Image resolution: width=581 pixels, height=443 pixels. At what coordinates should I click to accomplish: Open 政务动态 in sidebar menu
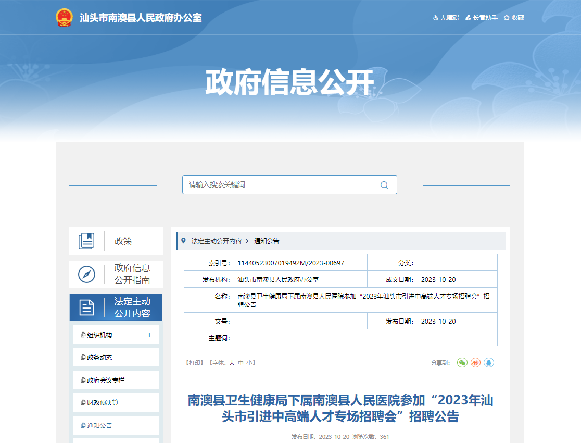(99, 358)
